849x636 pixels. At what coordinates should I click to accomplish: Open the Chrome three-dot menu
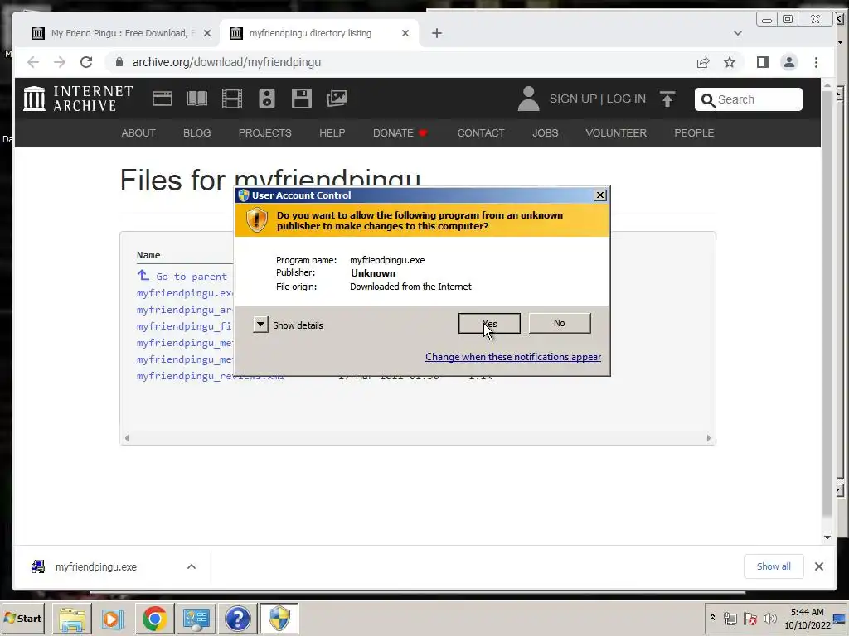(816, 62)
